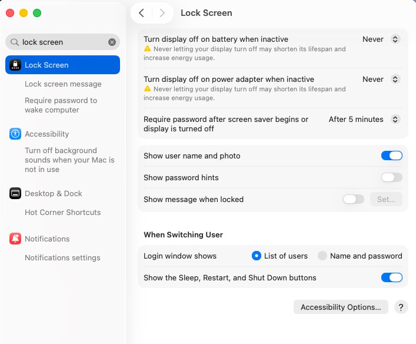
Task: Open battery display-off time dropdown
Action: tap(381, 39)
